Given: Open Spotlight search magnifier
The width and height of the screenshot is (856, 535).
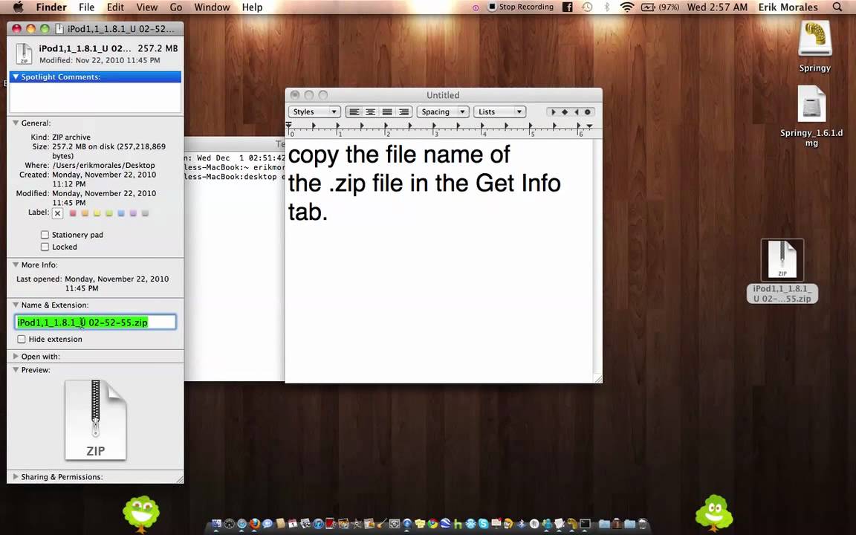Looking at the screenshot, I should click(837, 7).
